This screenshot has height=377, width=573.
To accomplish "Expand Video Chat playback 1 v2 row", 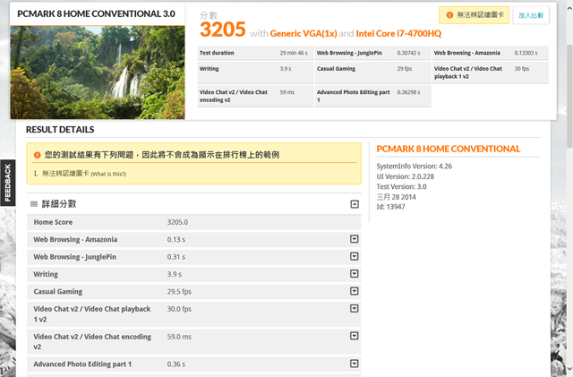I will [x=355, y=309].
